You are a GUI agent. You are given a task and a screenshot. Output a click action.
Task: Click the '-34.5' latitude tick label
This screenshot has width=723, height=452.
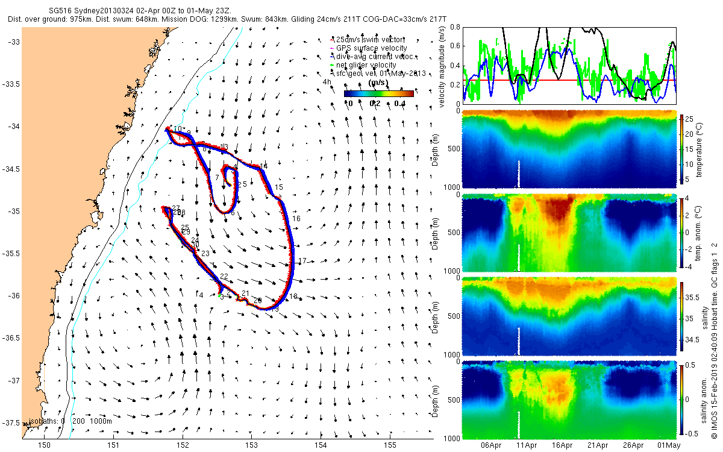[11, 169]
